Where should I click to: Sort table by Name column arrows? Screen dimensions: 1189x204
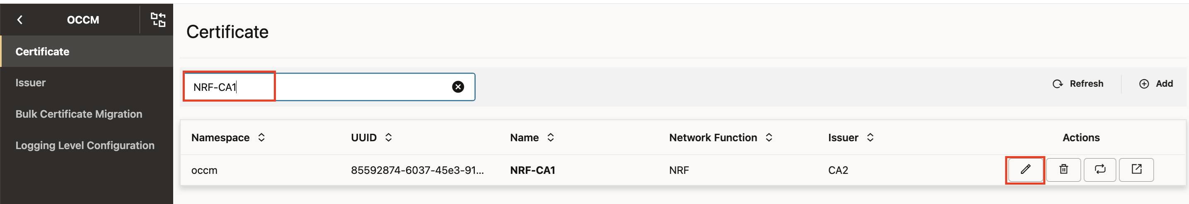tap(550, 137)
